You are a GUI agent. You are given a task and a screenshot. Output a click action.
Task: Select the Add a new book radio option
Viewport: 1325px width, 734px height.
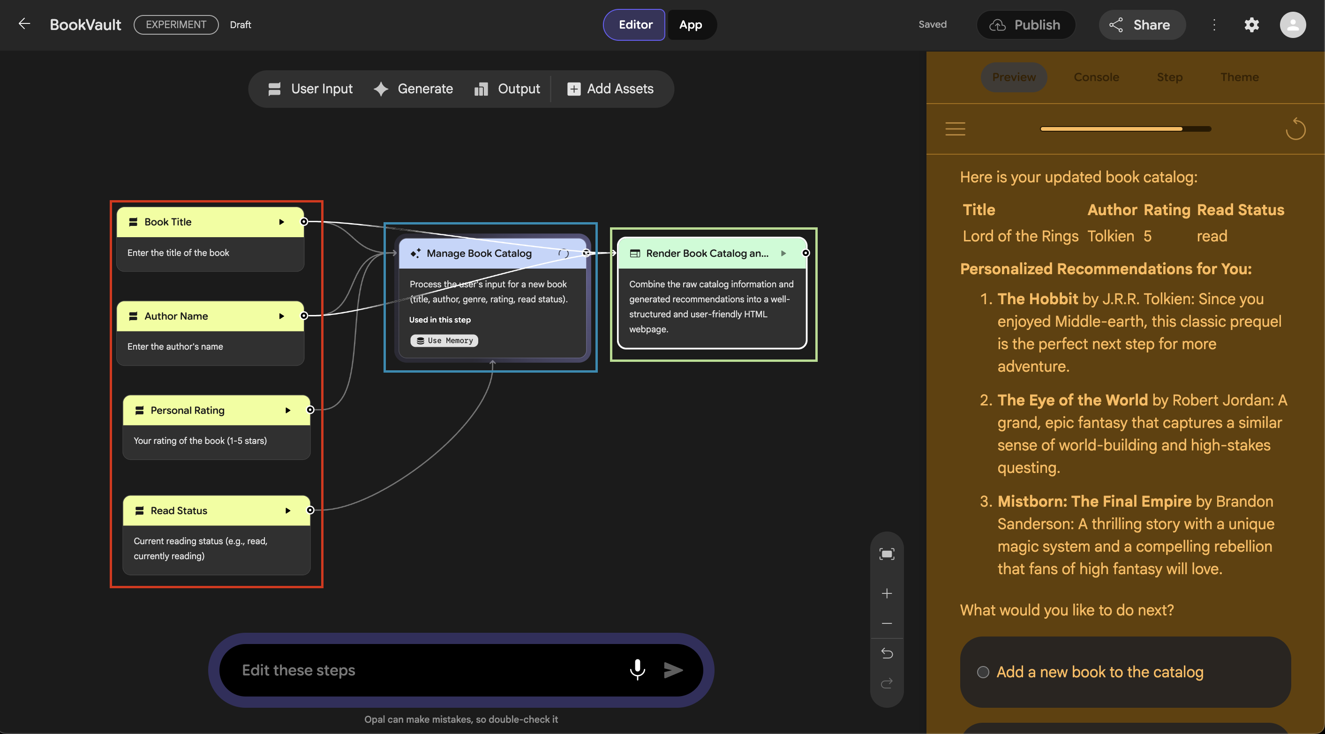tap(983, 672)
